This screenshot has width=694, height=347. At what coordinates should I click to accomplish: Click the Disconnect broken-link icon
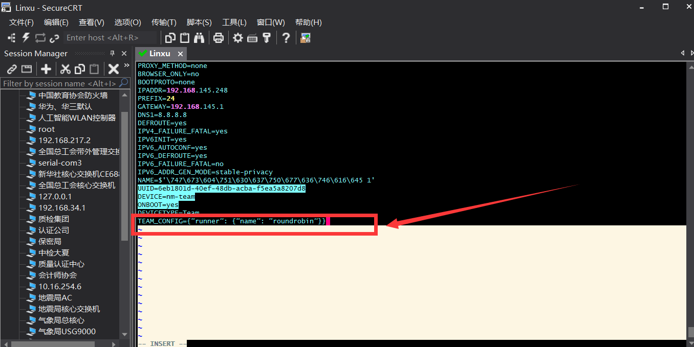54,38
